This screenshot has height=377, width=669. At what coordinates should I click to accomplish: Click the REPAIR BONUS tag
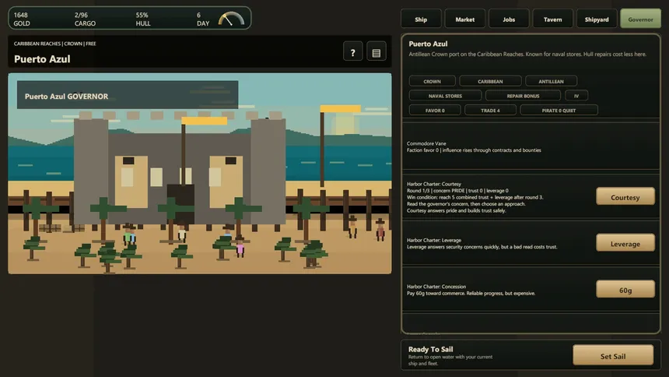(x=523, y=96)
